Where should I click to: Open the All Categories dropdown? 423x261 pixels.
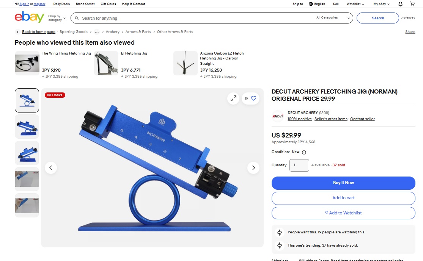tap(333, 18)
